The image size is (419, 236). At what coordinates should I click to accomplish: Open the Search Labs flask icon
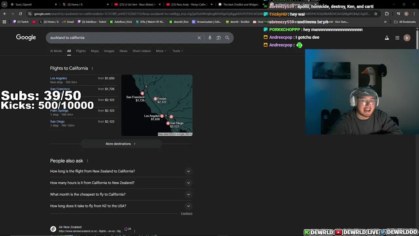pos(387,38)
